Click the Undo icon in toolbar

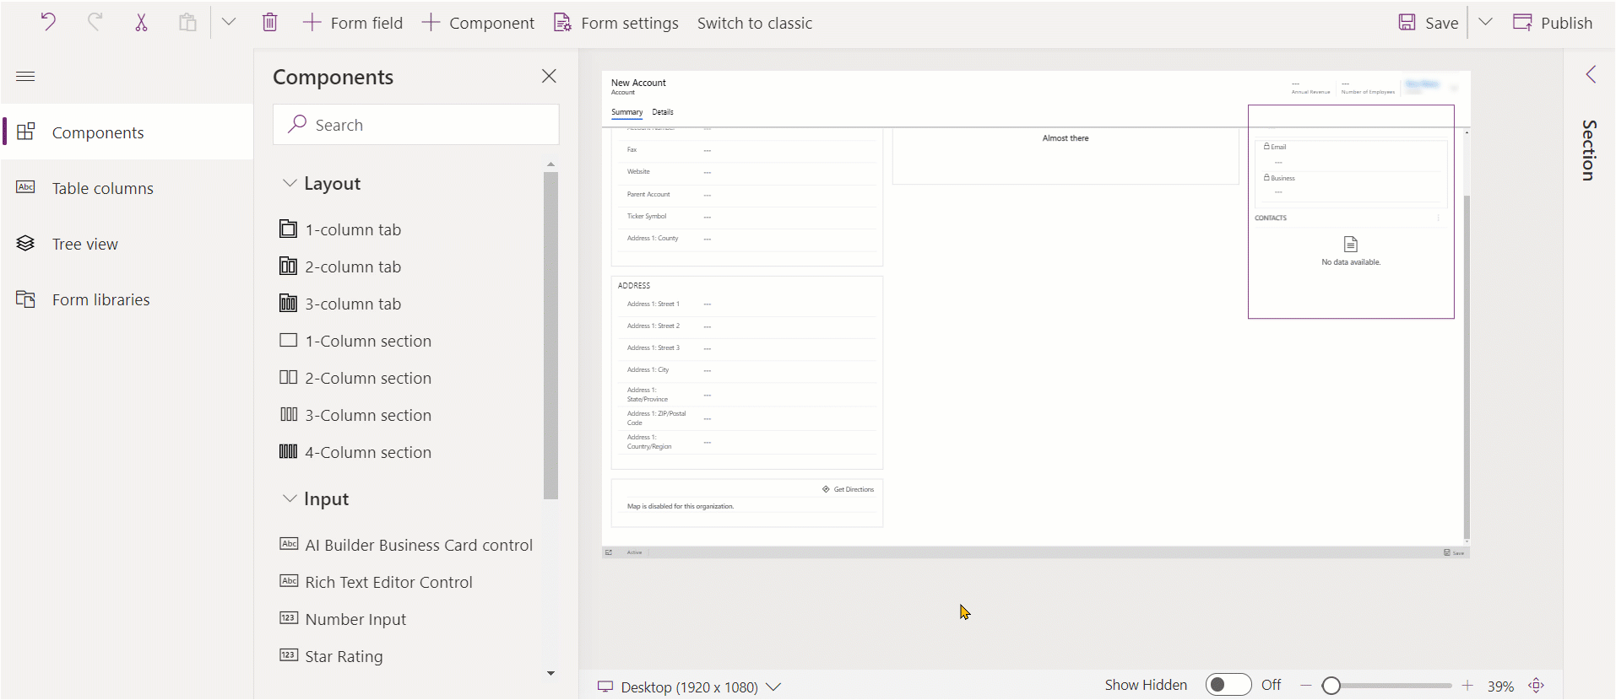[x=48, y=23]
